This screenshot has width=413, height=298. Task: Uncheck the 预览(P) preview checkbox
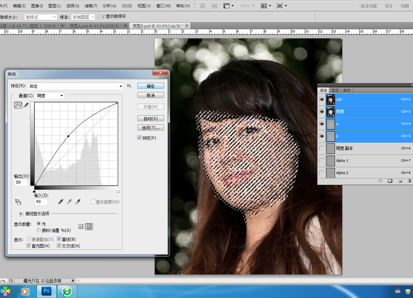click(x=139, y=138)
